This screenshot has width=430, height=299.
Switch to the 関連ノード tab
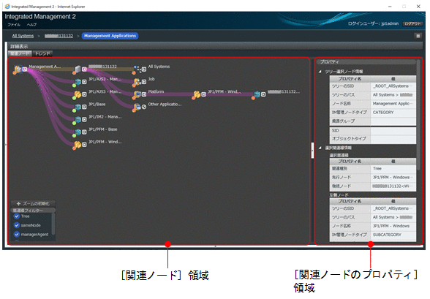click(x=20, y=53)
